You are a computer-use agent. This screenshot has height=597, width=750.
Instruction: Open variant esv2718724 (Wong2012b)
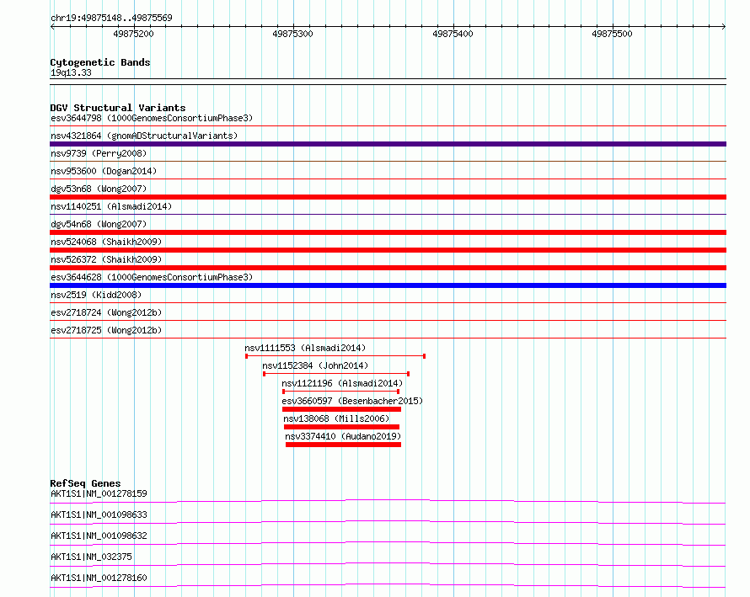click(106, 312)
